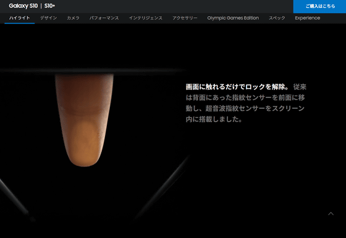Click the headline 画面に触れるだけでロックを解除。
This screenshot has height=238, width=346.
237,87
